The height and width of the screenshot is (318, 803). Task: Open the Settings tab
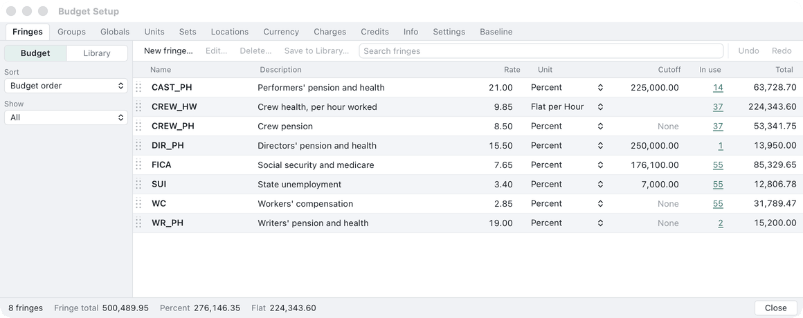tap(449, 32)
